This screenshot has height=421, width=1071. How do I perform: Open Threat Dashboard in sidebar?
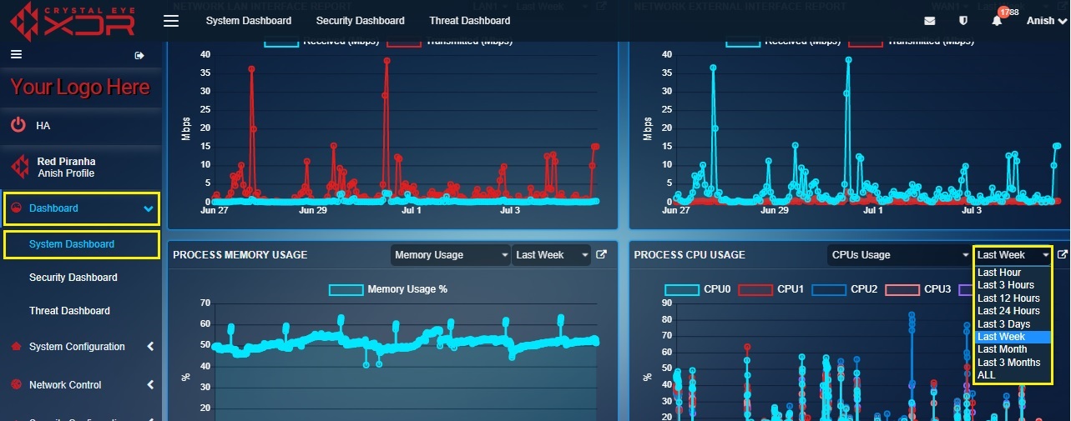[x=69, y=311]
